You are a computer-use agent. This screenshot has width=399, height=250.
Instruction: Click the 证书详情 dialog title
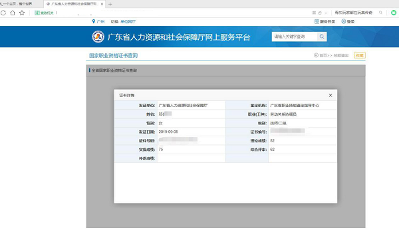[127, 95]
